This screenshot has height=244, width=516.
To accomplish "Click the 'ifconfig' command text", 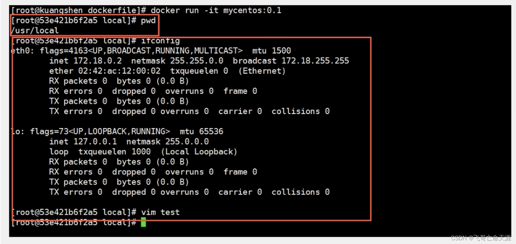I will [161, 41].
